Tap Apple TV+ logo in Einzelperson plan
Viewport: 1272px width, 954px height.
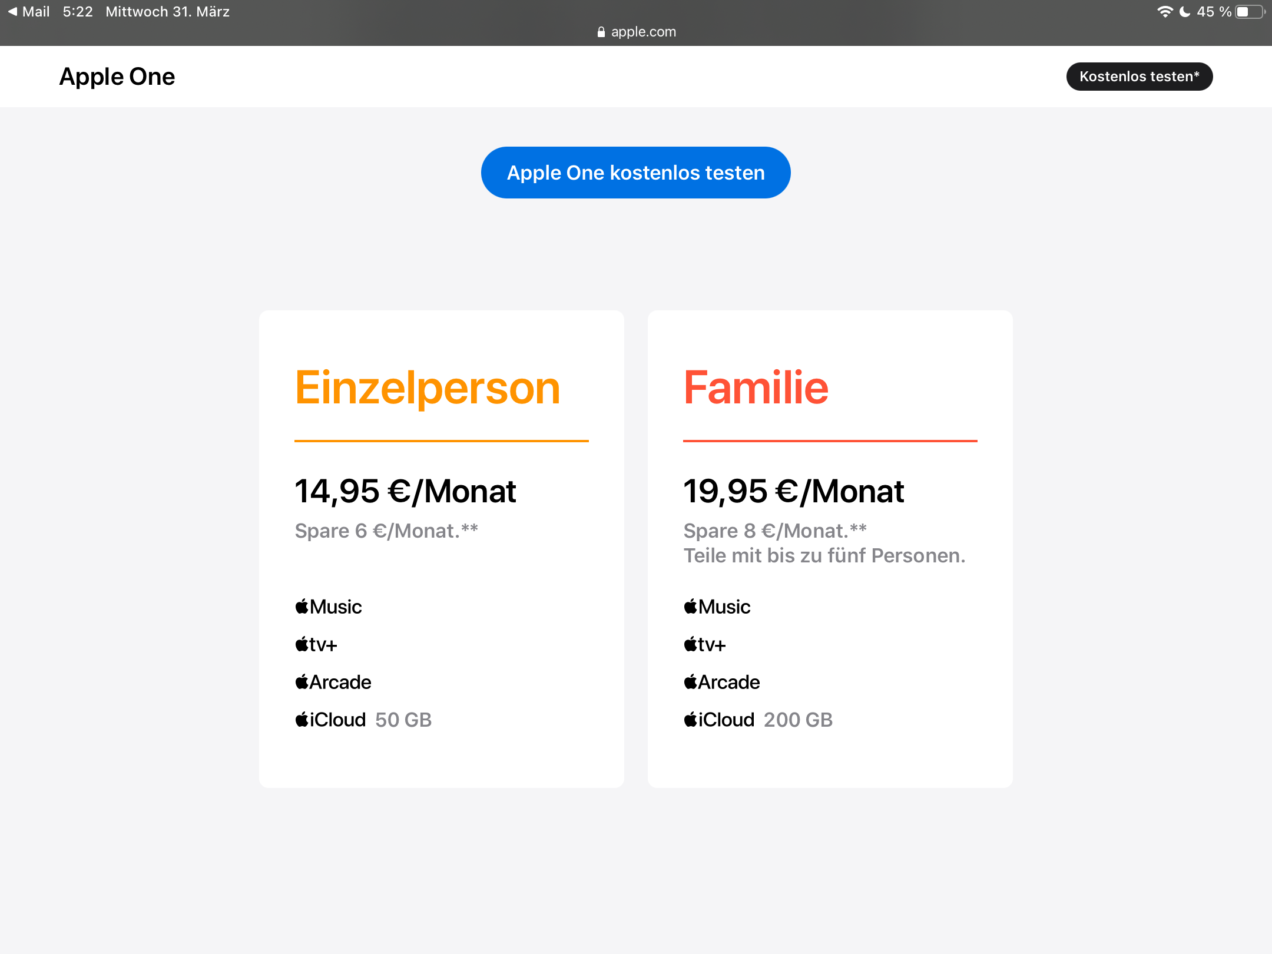316,645
